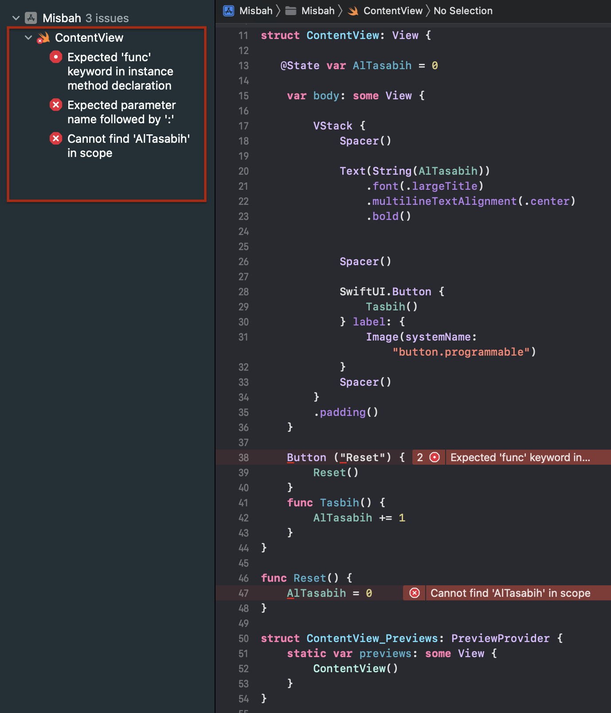The height and width of the screenshot is (713, 611).
Task: Click 'var body: some View' line
Action: click(x=356, y=96)
